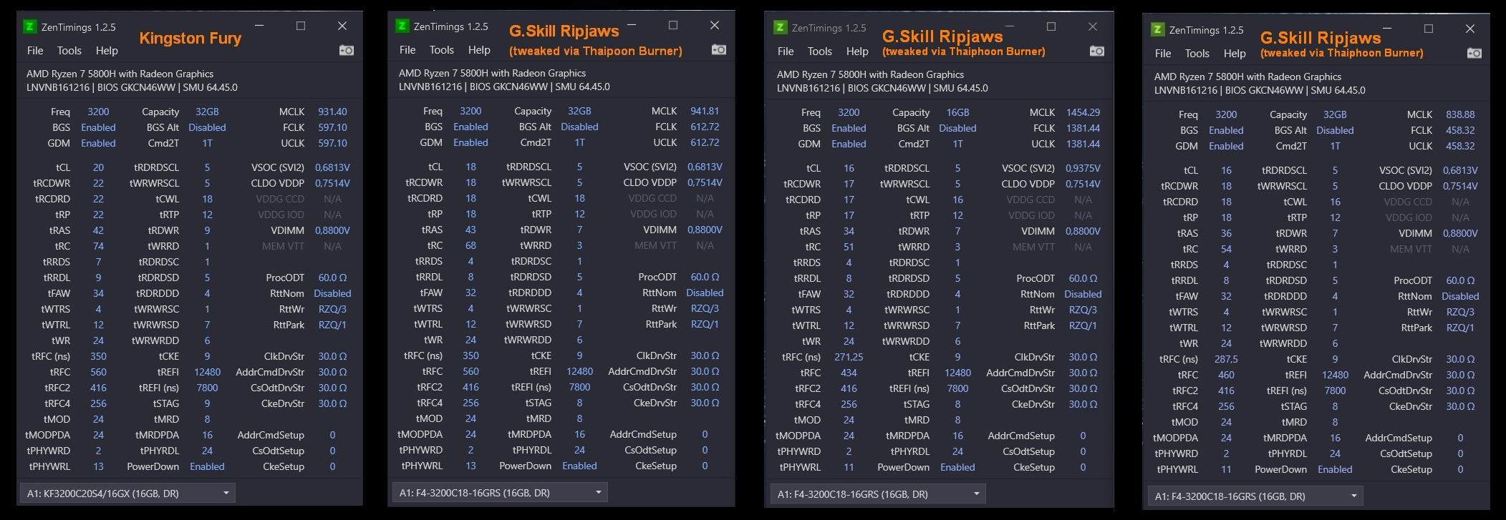This screenshot has height=520, width=1506.
Task: Expand the F4-3200C18-16GRS dropdown in the MCLK 1454.29 window
Action: [877, 494]
